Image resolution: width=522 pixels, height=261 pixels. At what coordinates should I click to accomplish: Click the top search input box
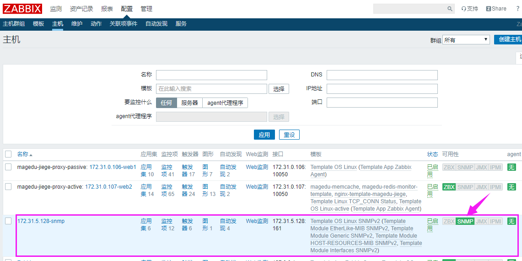click(409, 9)
